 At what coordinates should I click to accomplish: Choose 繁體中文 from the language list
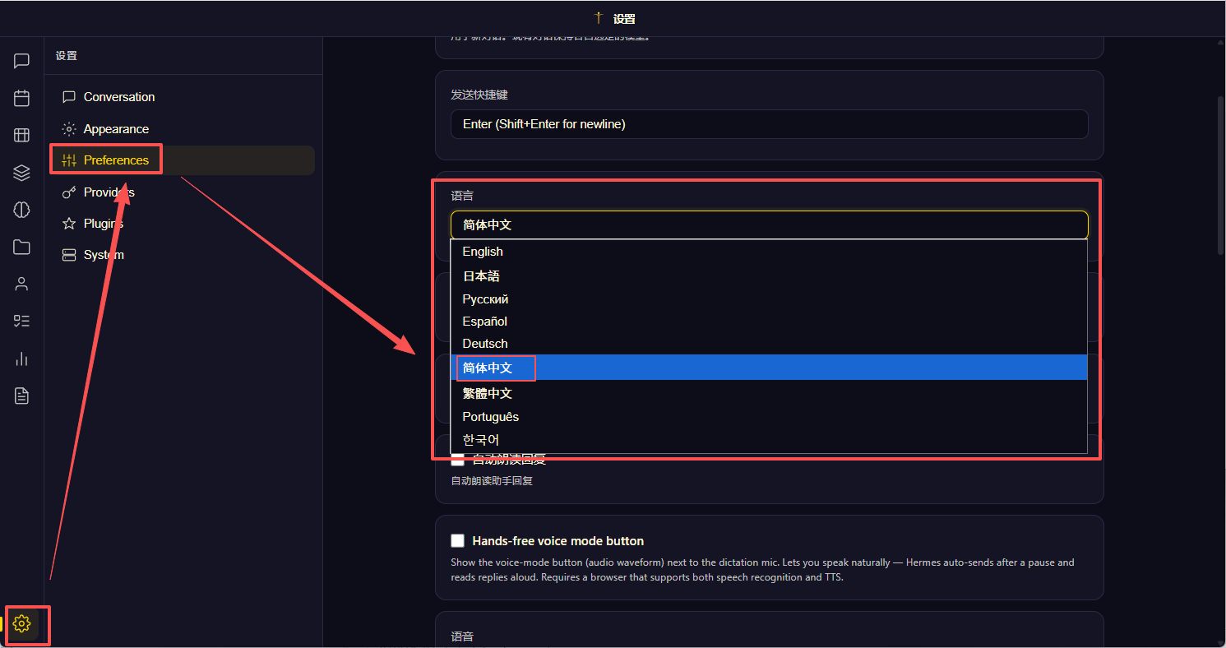pyautogui.click(x=769, y=393)
